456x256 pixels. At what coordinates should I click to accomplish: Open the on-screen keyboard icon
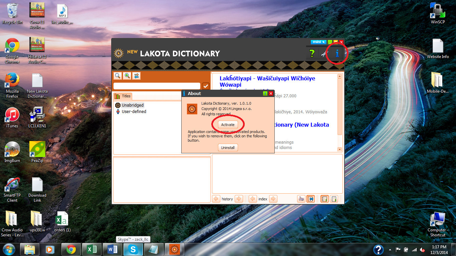(301, 199)
